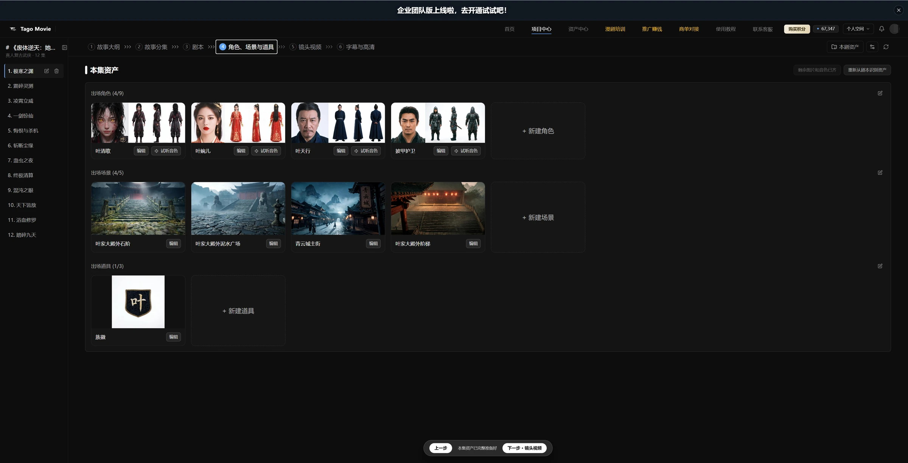
Task: Click 重新从剧本识别资产 button
Action: pyautogui.click(x=867, y=70)
